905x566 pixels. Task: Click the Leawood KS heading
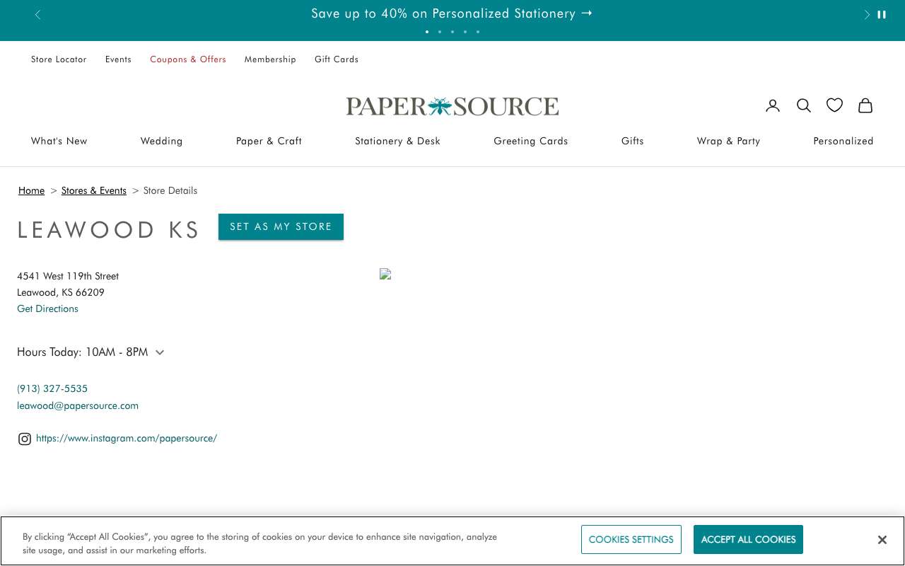[109, 230]
